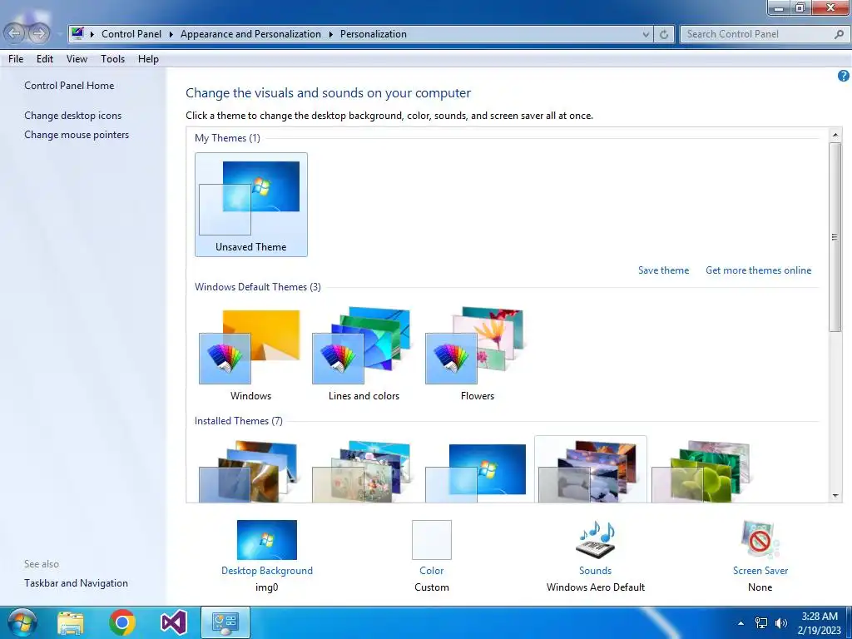Click Control Panel taskbar button
This screenshot has width=852, height=639.
225,622
